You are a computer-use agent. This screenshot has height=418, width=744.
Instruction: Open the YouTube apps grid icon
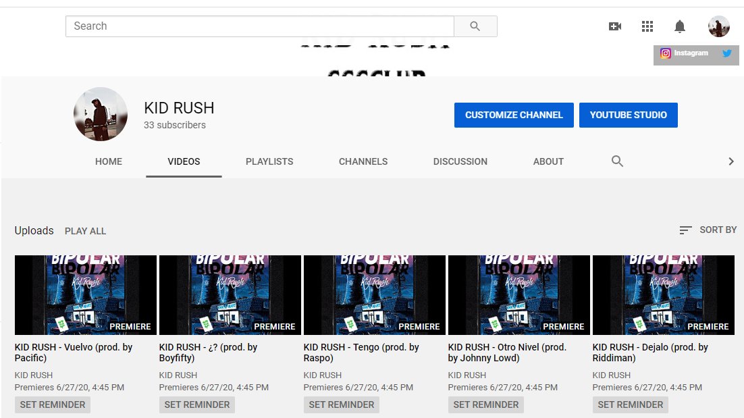[x=647, y=26]
